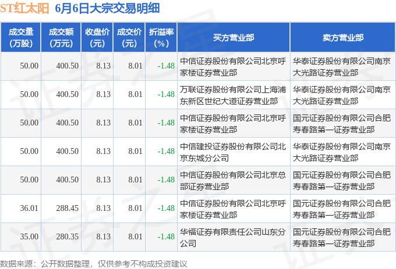The width and height of the screenshot is (396, 269).
Task: Click the 国元证券 seller cell in the 北京总部 row
Action: tap(342, 181)
